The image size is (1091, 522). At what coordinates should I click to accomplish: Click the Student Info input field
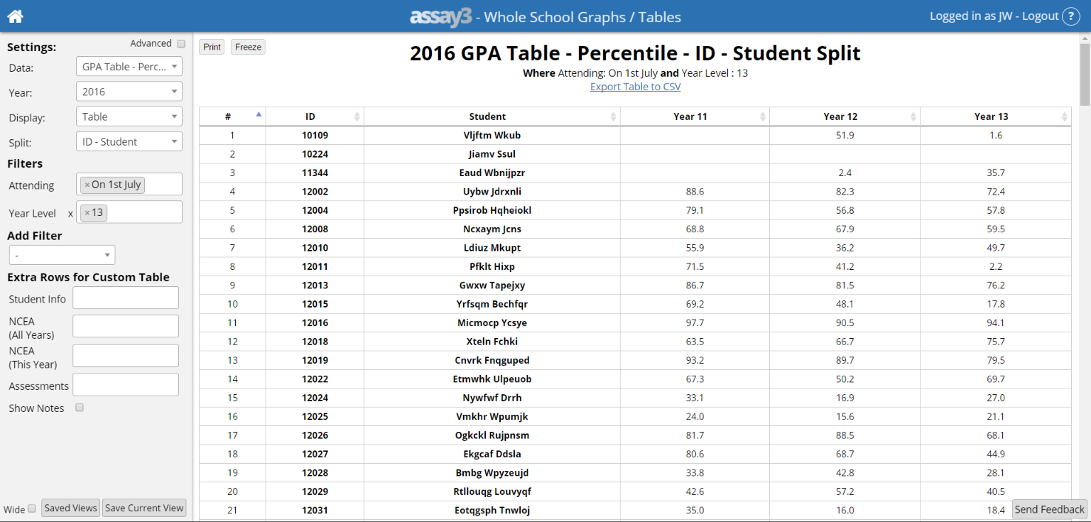(125, 298)
